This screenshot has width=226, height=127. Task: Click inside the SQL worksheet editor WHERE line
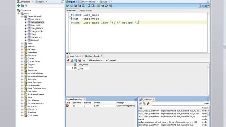tap(138, 23)
